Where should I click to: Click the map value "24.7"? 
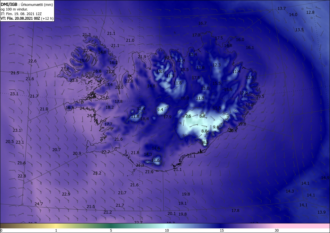[x=39, y=204]
